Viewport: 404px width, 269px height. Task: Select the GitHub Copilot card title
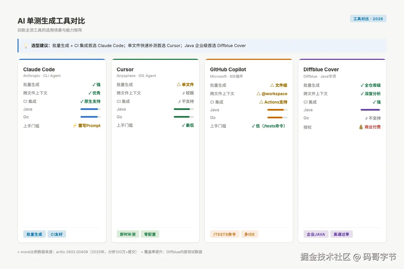228,70
